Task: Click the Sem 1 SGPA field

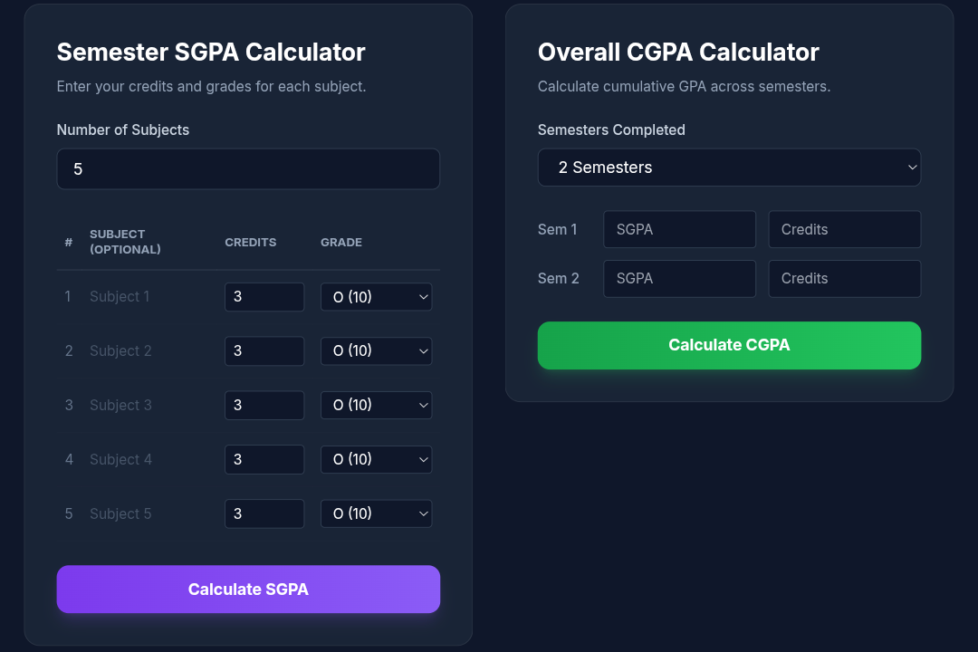Action: pos(679,230)
